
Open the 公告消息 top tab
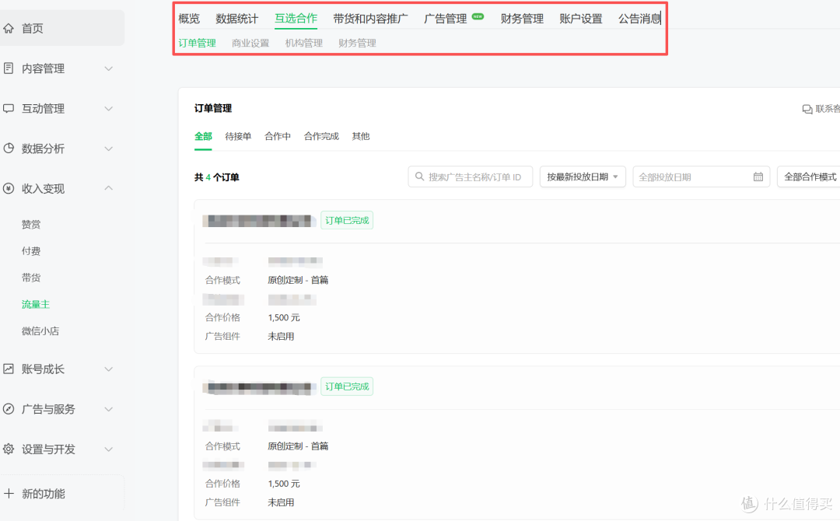[639, 19]
